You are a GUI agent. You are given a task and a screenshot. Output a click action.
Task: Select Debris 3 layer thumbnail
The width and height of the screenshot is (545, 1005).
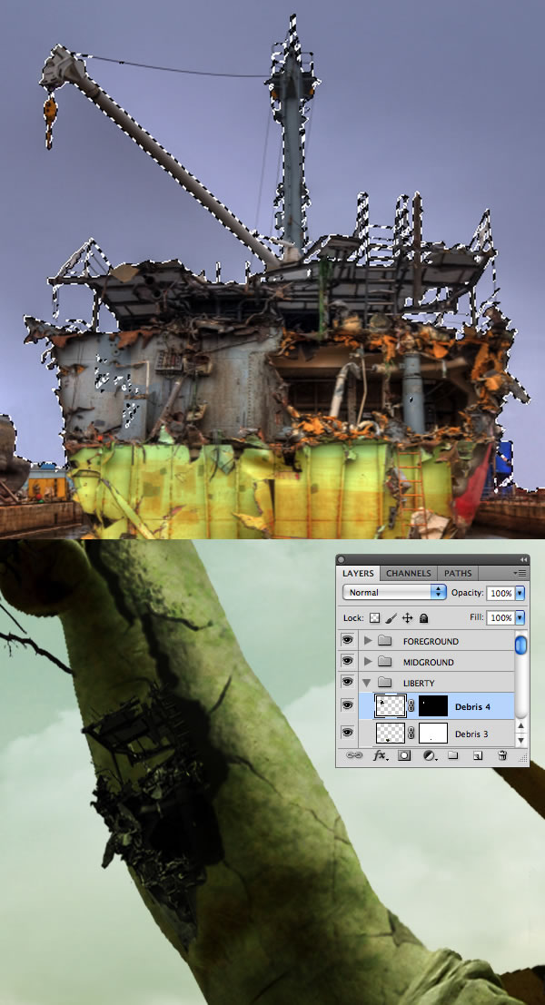point(390,734)
